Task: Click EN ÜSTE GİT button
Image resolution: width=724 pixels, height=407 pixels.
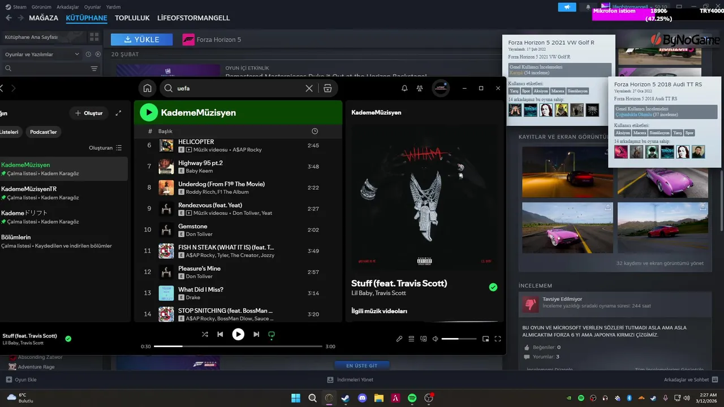Action: tap(361, 366)
